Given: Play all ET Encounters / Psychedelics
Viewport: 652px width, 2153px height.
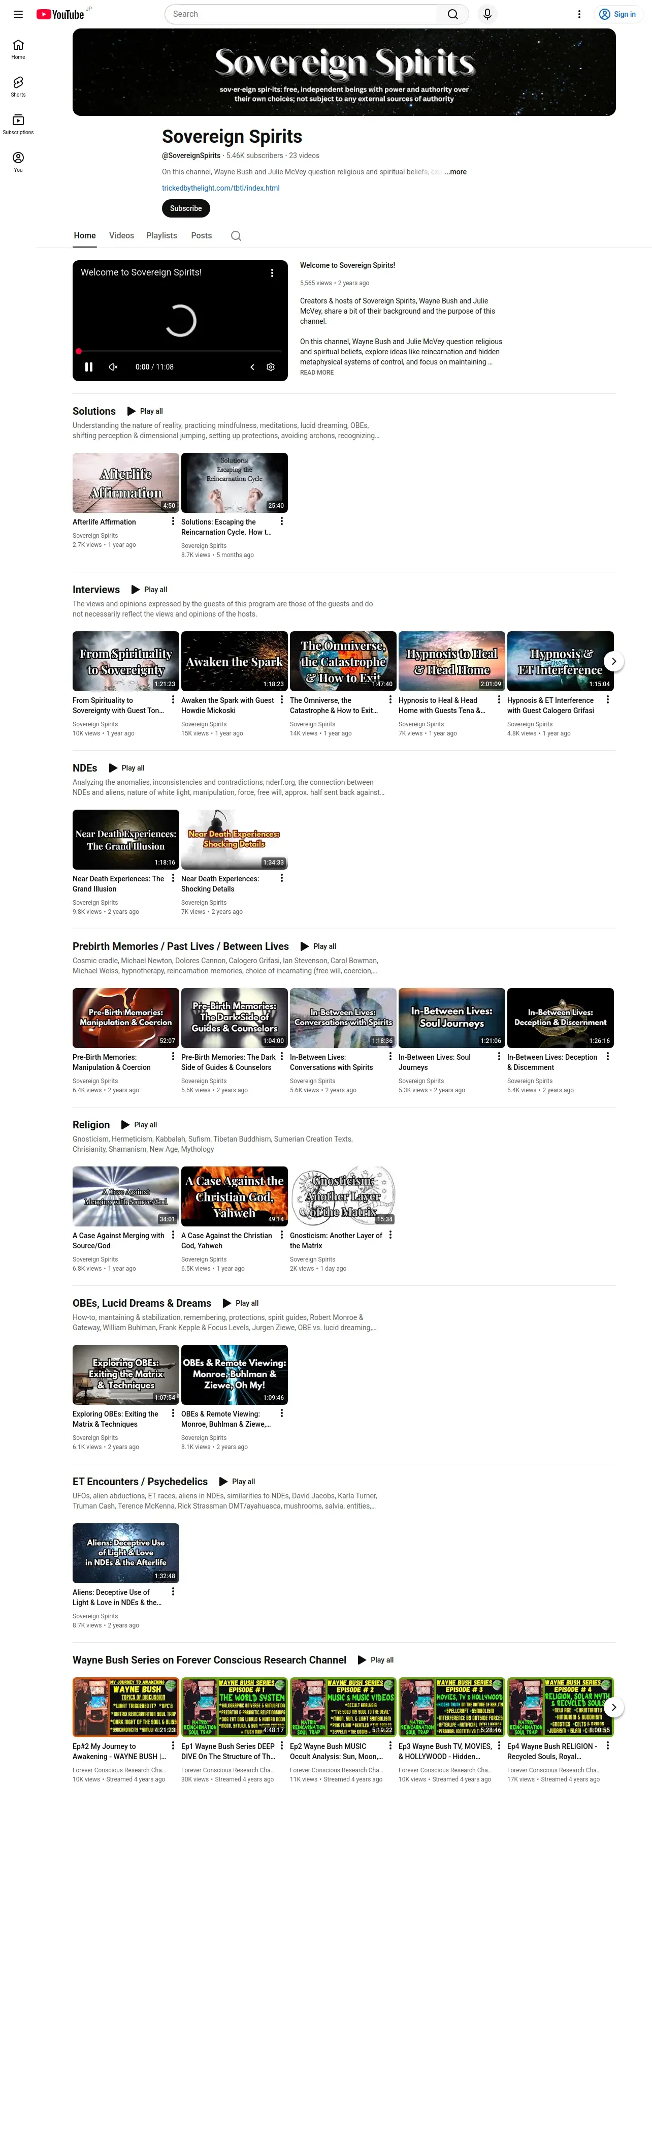Looking at the screenshot, I should [237, 1482].
